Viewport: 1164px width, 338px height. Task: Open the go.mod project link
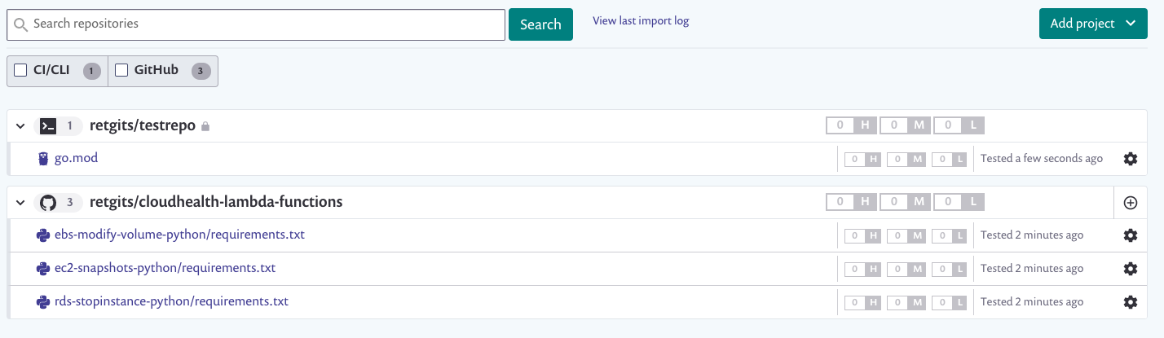coord(76,158)
